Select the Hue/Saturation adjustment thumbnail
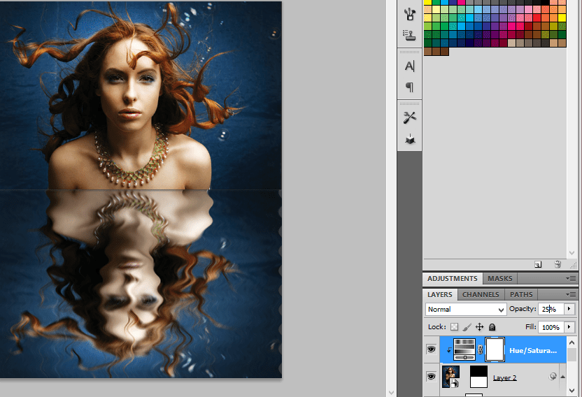Viewport: 582px width, 397px height. 464,349
